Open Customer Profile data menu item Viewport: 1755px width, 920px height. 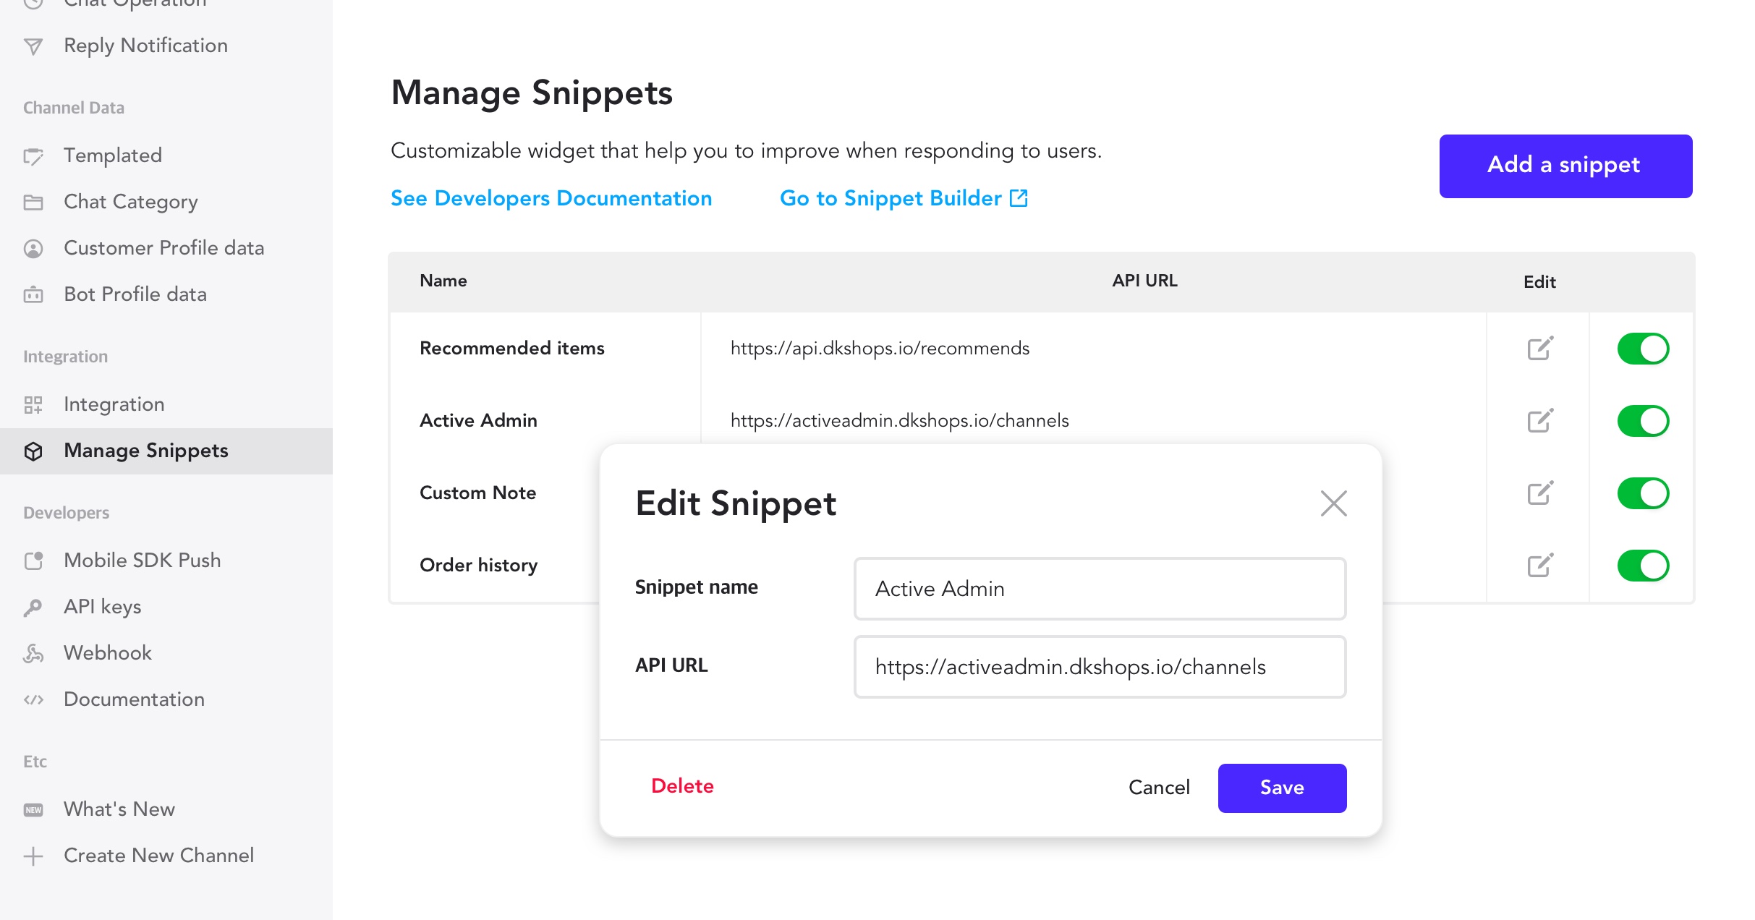coord(163,248)
